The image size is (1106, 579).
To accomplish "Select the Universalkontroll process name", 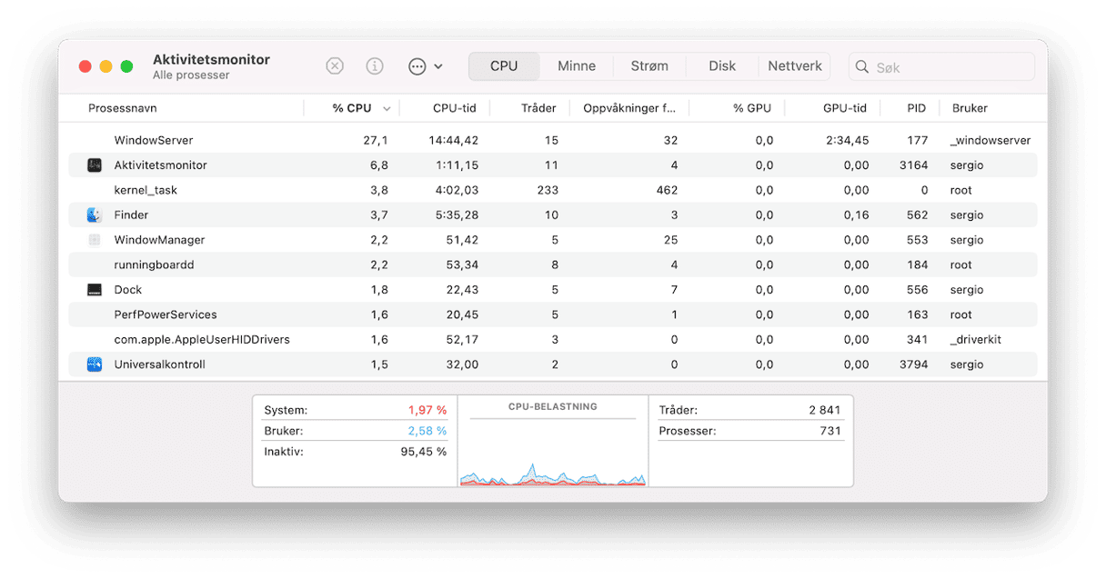I will pyautogui.click(x=159, y=364).
